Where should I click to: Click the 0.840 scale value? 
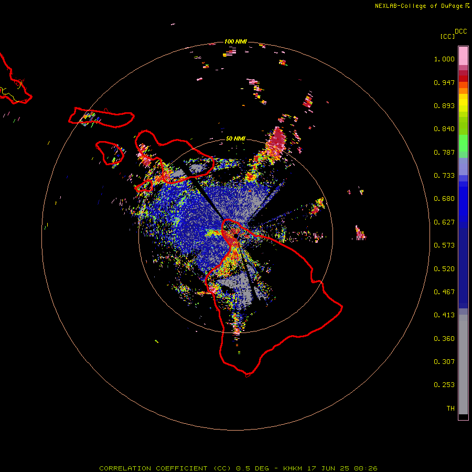click(444, 129)
